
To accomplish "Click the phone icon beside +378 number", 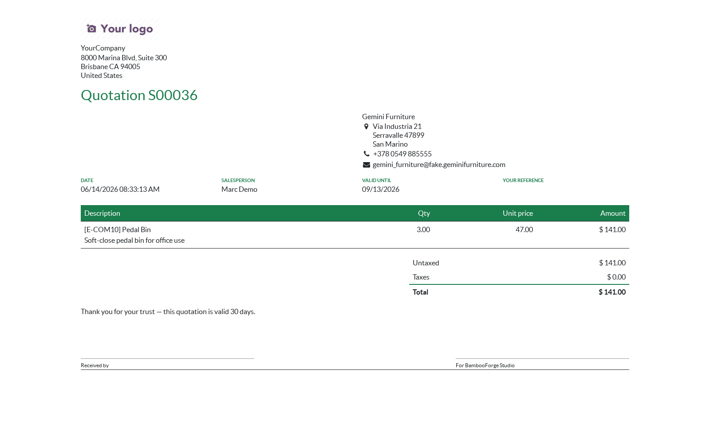I will coord(367,154).
